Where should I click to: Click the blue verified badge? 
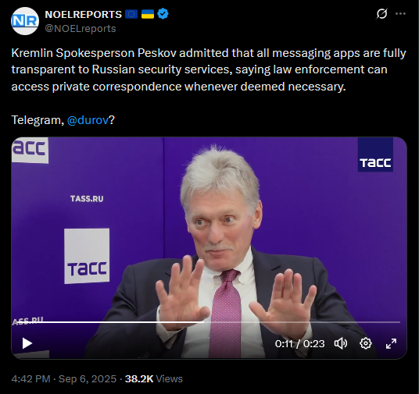[x=163, y=14]
